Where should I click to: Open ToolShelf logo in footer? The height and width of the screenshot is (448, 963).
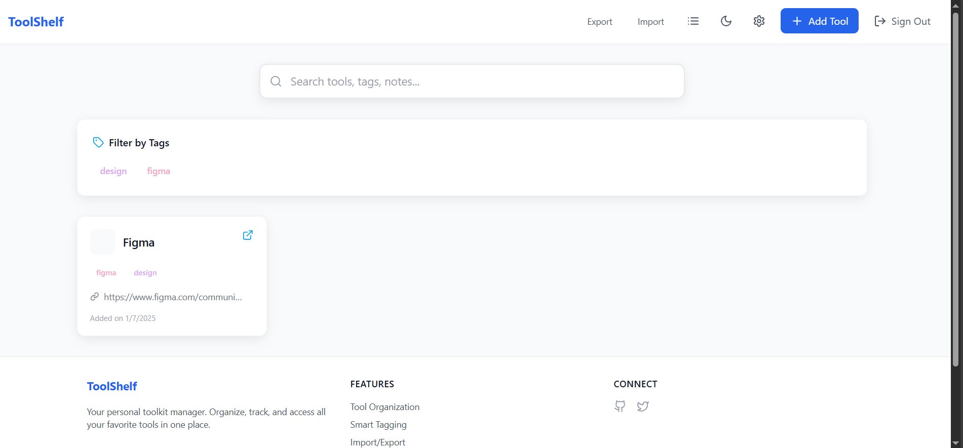[x=112, y=386]
